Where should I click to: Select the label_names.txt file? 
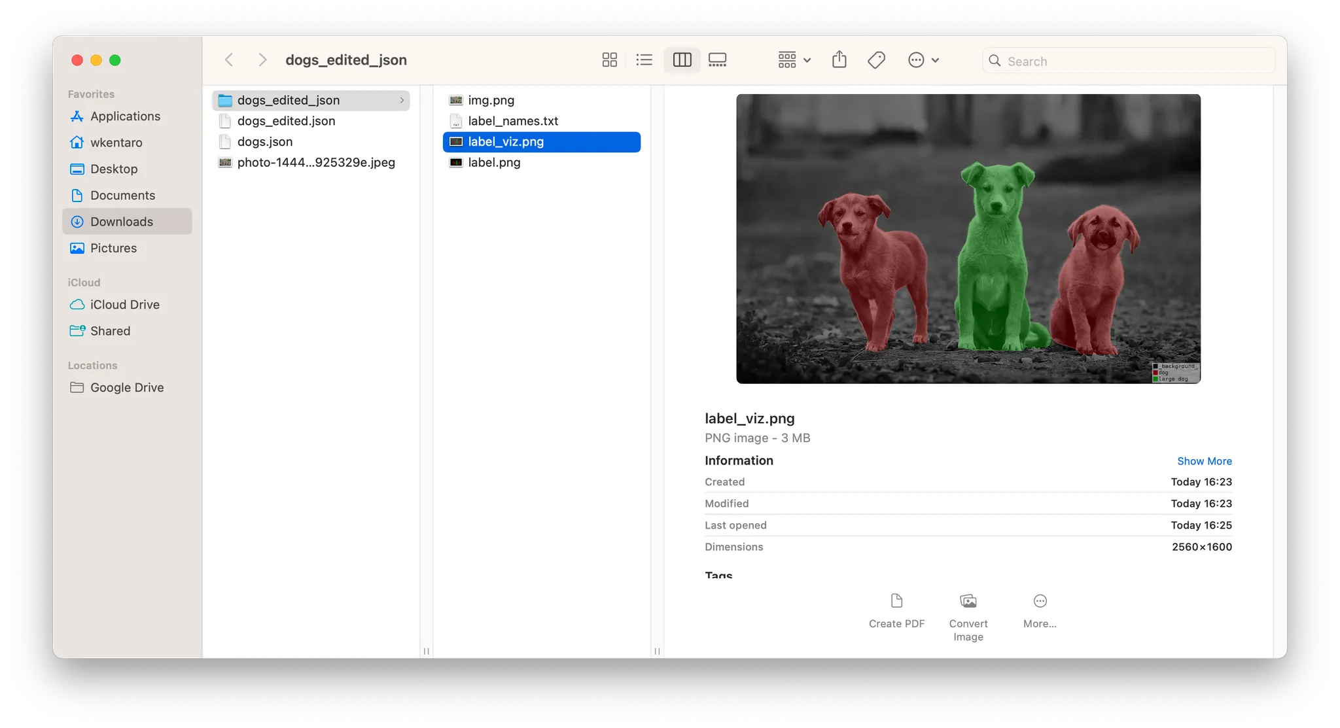[542, 121]
